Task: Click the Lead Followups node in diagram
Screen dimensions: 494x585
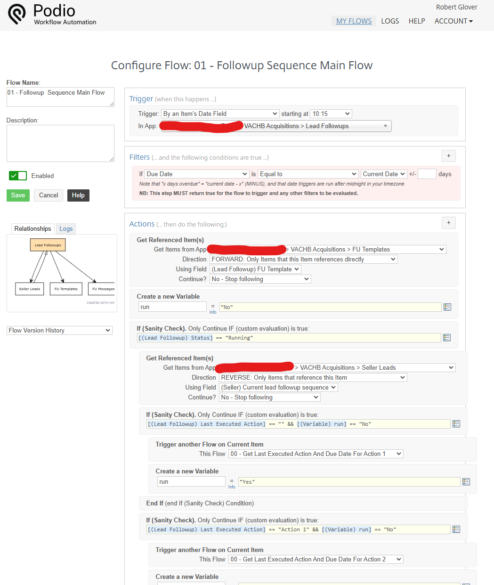Action: tap(48, 245)
